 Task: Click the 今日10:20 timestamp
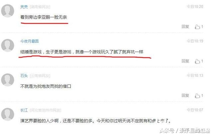tap(195, 7)
